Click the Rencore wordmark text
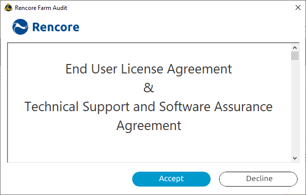Viewport: 306px width, 195px height. point(56,27)
